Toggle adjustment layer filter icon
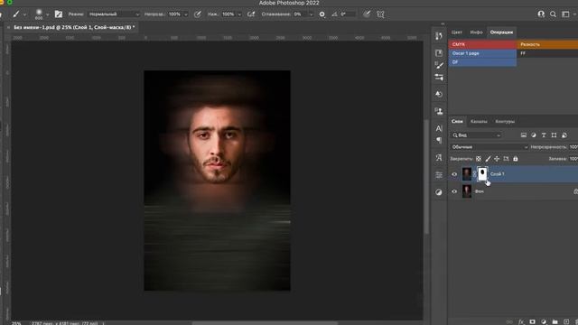The width and height of the screenshot is (578, 325). tap(534, 135)
